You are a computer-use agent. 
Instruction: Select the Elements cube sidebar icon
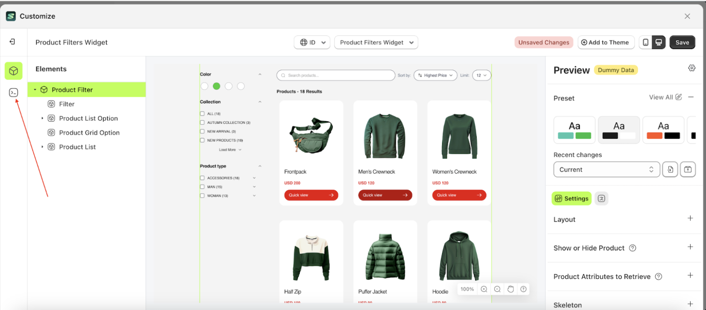tap(14, 71)
